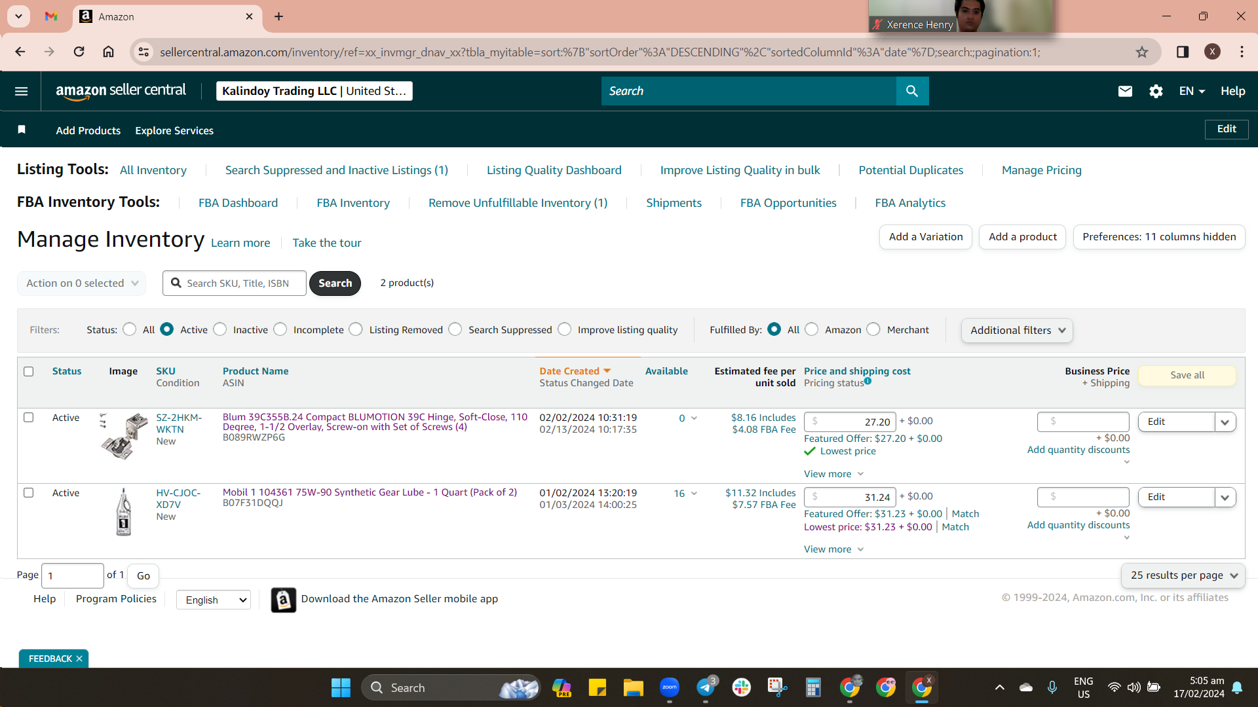This screenshot has width=1258, height=707.
Task: Open the FBA Inventory tab
Action: 353,203
